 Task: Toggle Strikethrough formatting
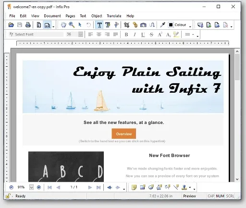[x=151, y=35]
